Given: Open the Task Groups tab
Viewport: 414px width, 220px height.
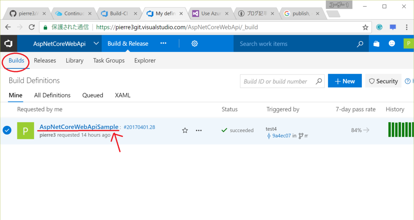Looking at the screenshot, I should [x=109, y=61].
